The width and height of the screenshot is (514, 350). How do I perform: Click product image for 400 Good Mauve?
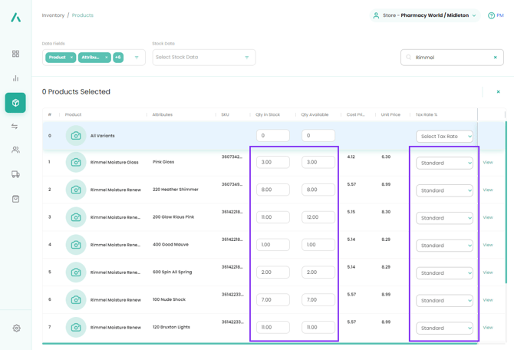[x=76, y=245]
